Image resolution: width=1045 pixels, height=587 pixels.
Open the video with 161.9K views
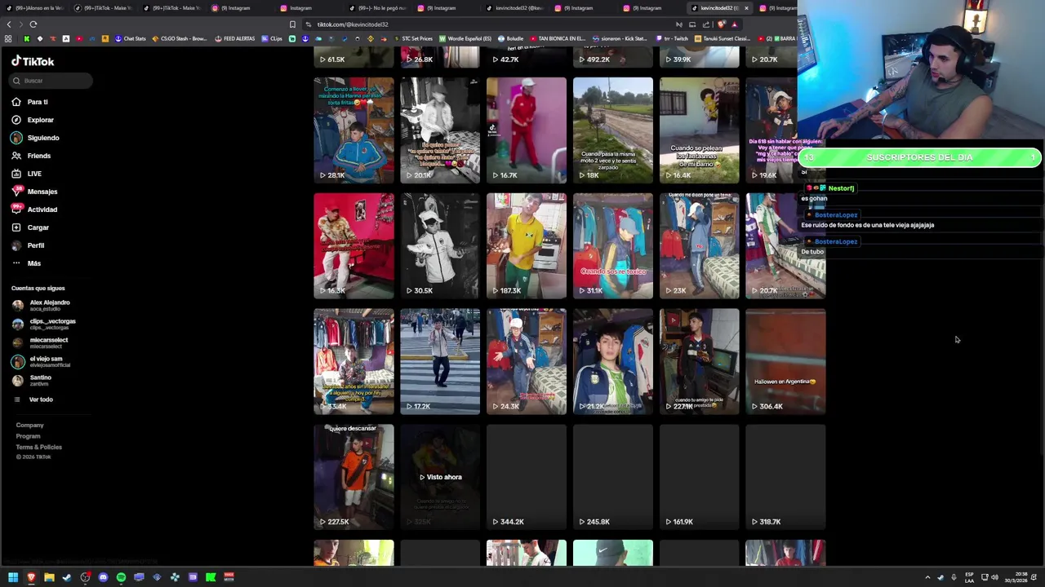[700, 477]
